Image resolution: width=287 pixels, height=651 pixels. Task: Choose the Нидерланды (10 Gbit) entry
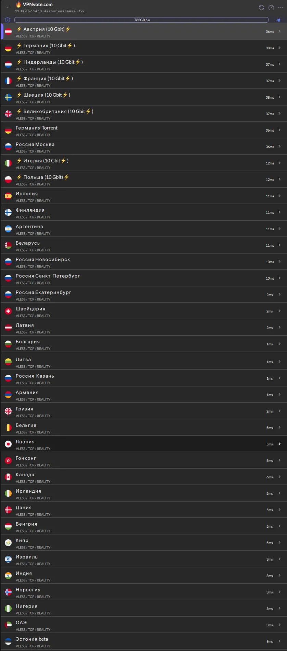(144, 64)
